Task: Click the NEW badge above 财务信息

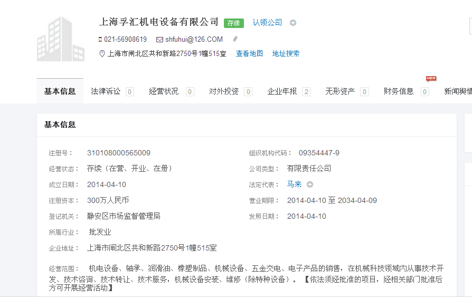Action: point(431,79)
